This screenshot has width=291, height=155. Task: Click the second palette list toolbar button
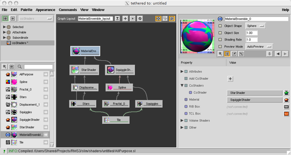12,67
